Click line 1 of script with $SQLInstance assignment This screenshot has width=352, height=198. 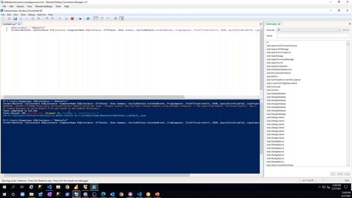28,28
